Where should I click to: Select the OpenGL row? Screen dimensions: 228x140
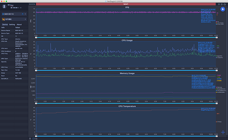point(14,64)
